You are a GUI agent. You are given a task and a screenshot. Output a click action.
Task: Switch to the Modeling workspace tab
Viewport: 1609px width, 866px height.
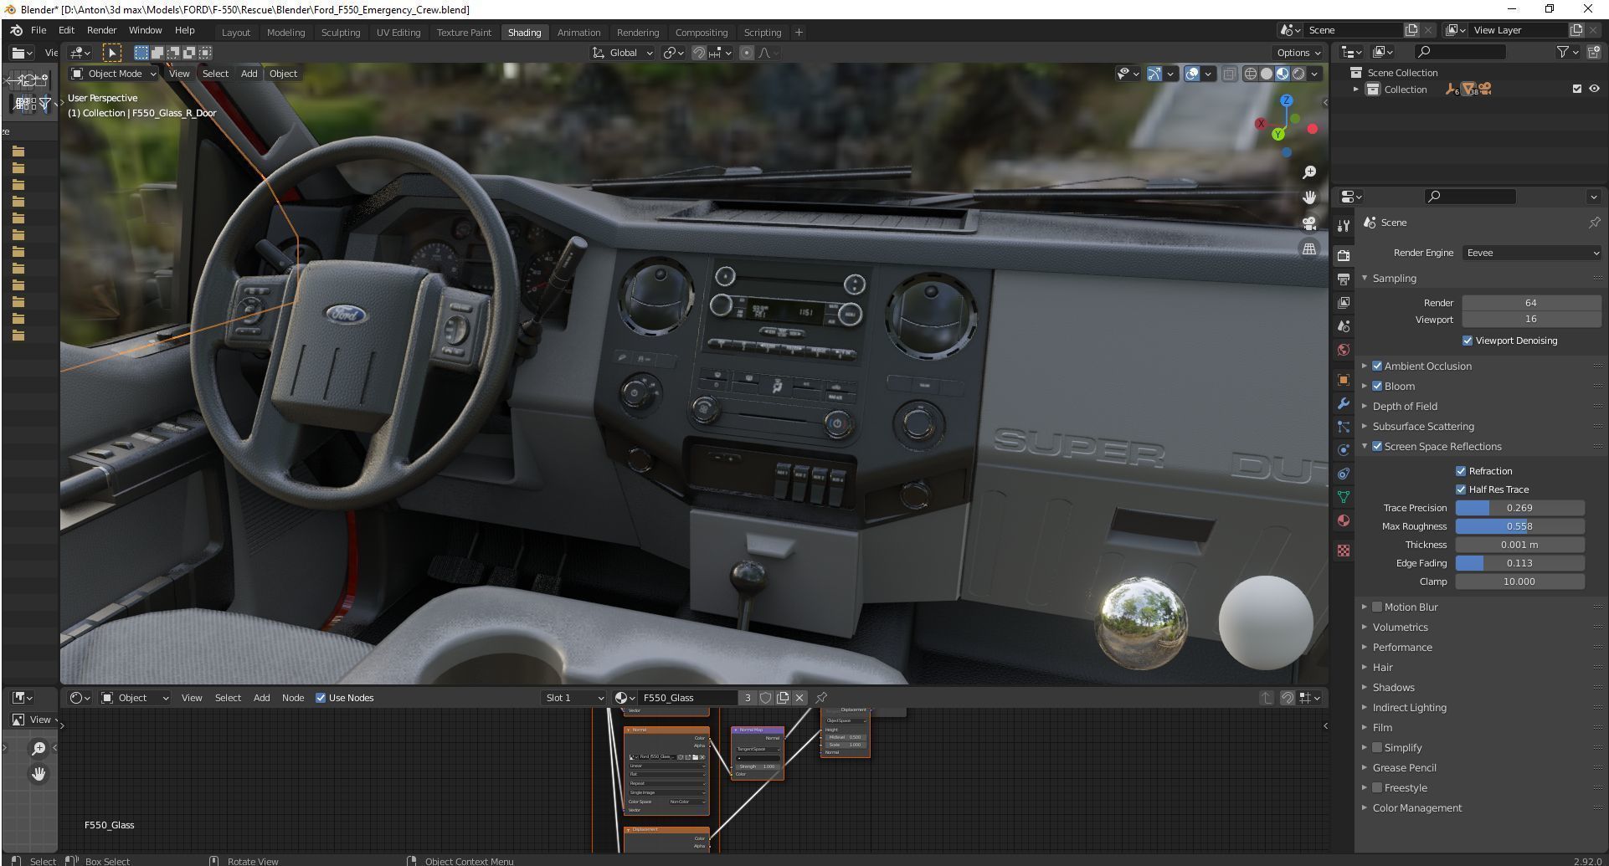(x=285, y=33)
